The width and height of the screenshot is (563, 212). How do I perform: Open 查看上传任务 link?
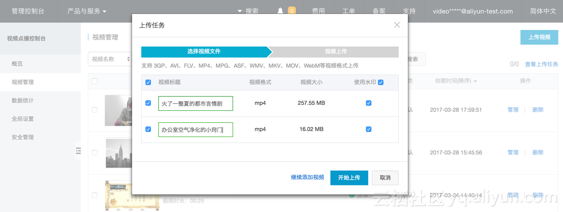coord(541,64)
